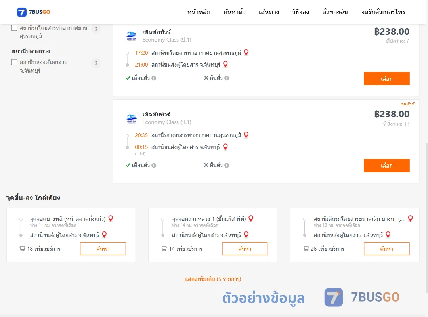Click ที่นั่งว่าง: 6 text
Viewport: 428px width, 317px height.
coord(397,41)
